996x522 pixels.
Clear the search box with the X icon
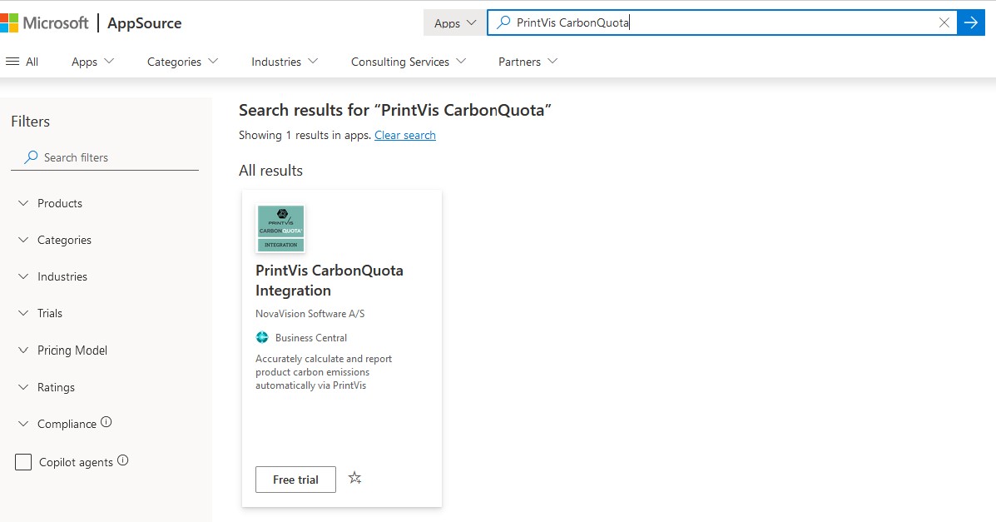944,22
